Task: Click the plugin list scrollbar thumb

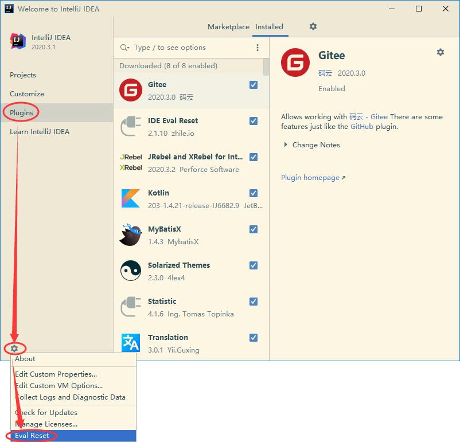Action: tap(266, 67)
